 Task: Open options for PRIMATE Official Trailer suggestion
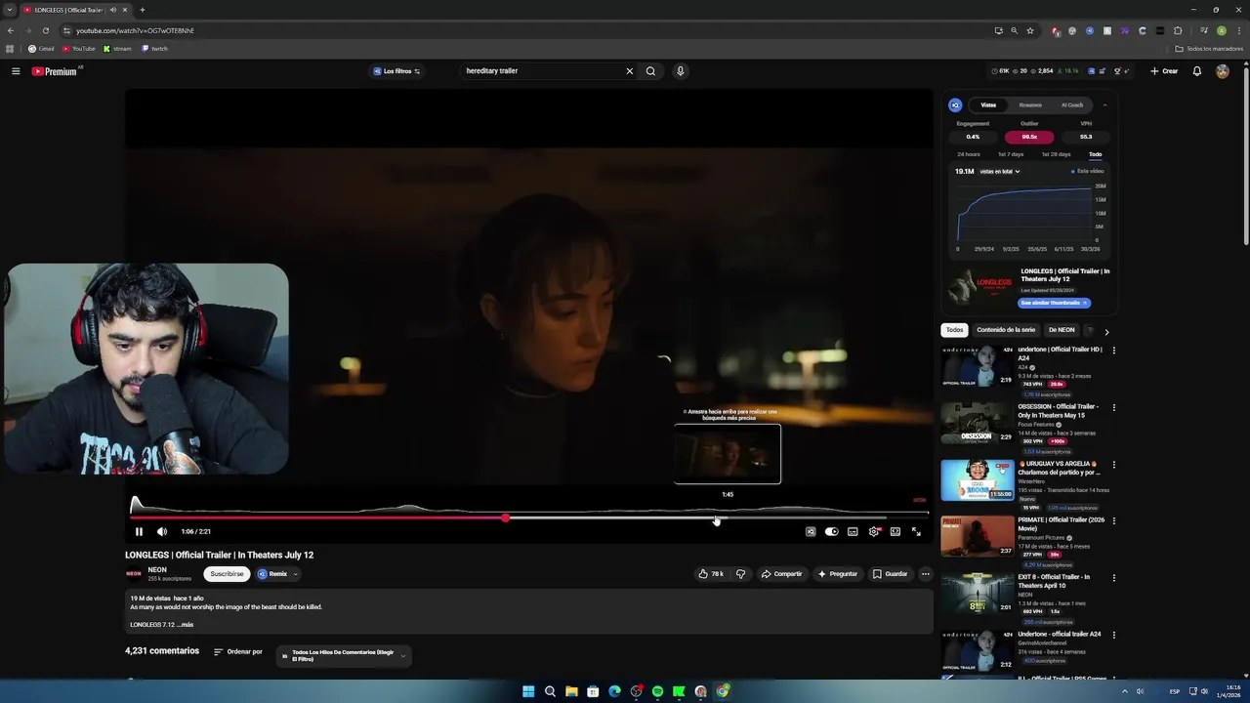1114,521
